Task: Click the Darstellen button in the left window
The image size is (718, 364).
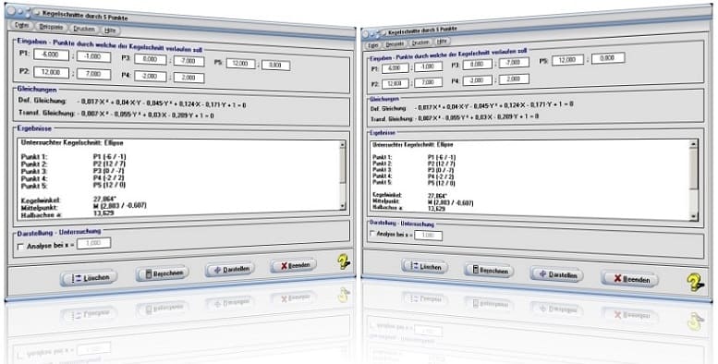Action: 230,269
